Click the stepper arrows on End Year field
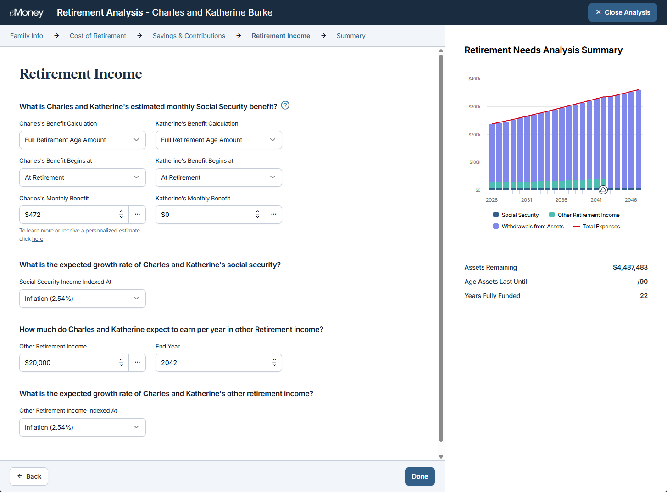 click(x=274, y=363)
